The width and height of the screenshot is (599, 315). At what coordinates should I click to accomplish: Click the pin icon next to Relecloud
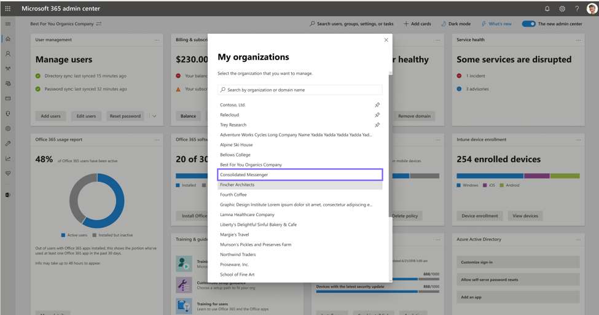click(377, 115)
